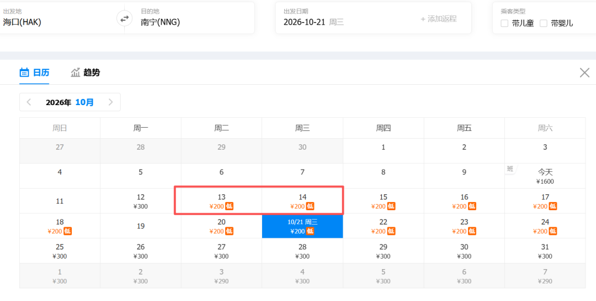Click October 11 date cell
The image size is (596, 301).
60,201
